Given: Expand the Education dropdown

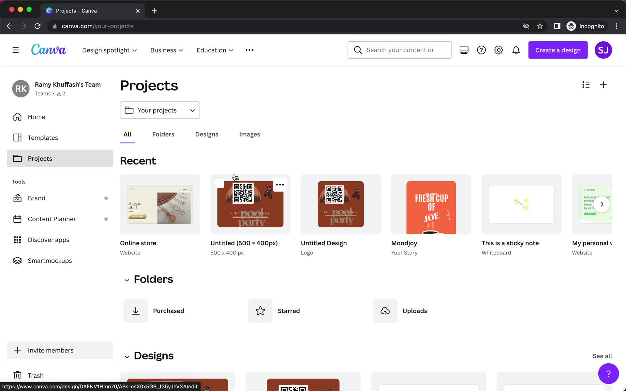Looking at the screenshot, I should [x=215, y=50].
